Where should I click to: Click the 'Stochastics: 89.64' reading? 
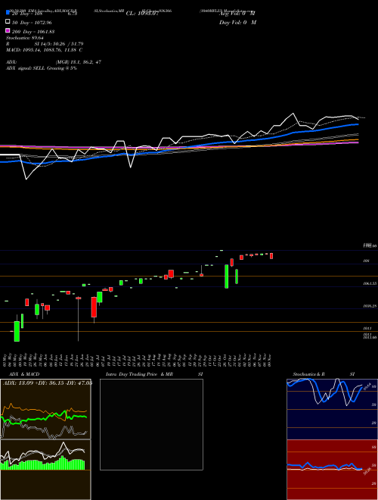click(x=25, y=38)
